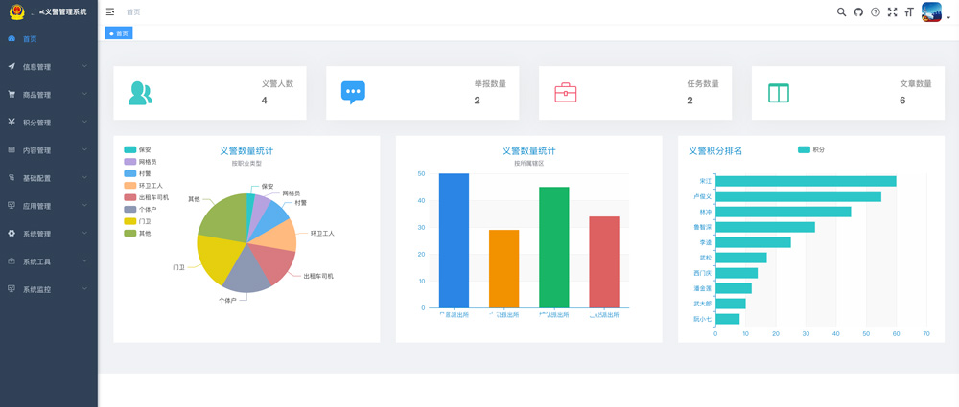Click the blue bar in bar chart

(454, 240)
